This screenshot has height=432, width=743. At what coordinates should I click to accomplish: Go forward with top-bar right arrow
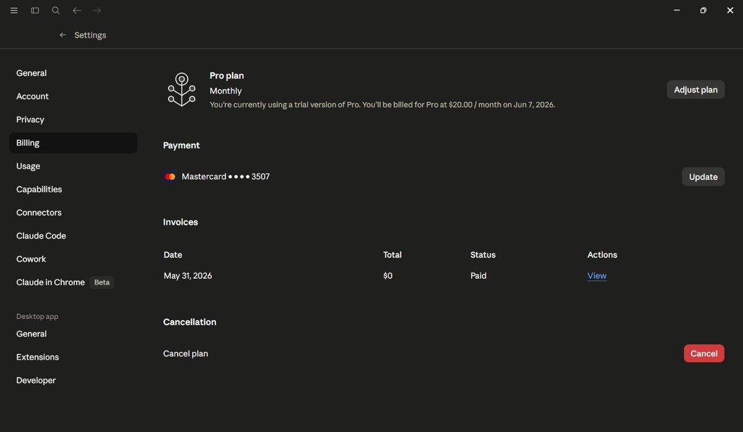pos(97,11)
